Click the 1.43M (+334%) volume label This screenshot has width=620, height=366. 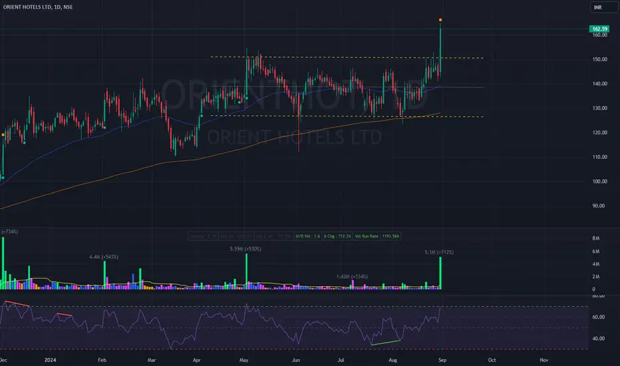352,277
